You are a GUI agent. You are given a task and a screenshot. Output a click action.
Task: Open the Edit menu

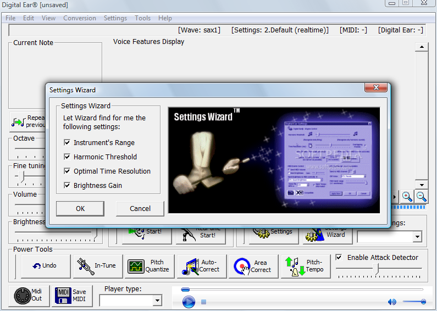click(29, 18)
